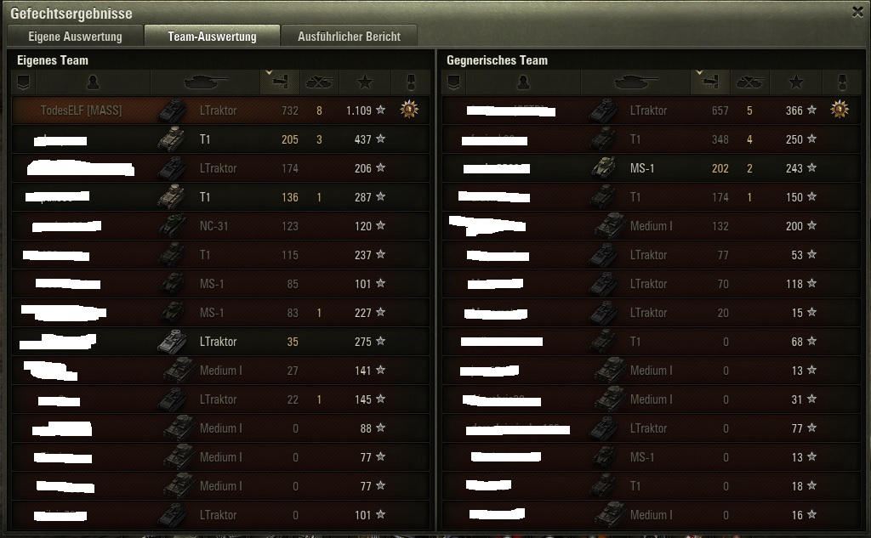
Task: Select enemy MS-1 row with 202 damage
Action: 651,167
